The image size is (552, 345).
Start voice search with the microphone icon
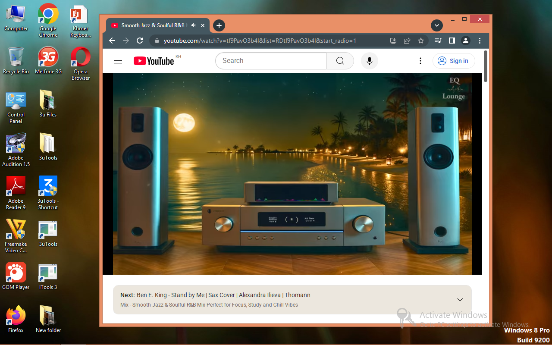click(x=370, y=61)
